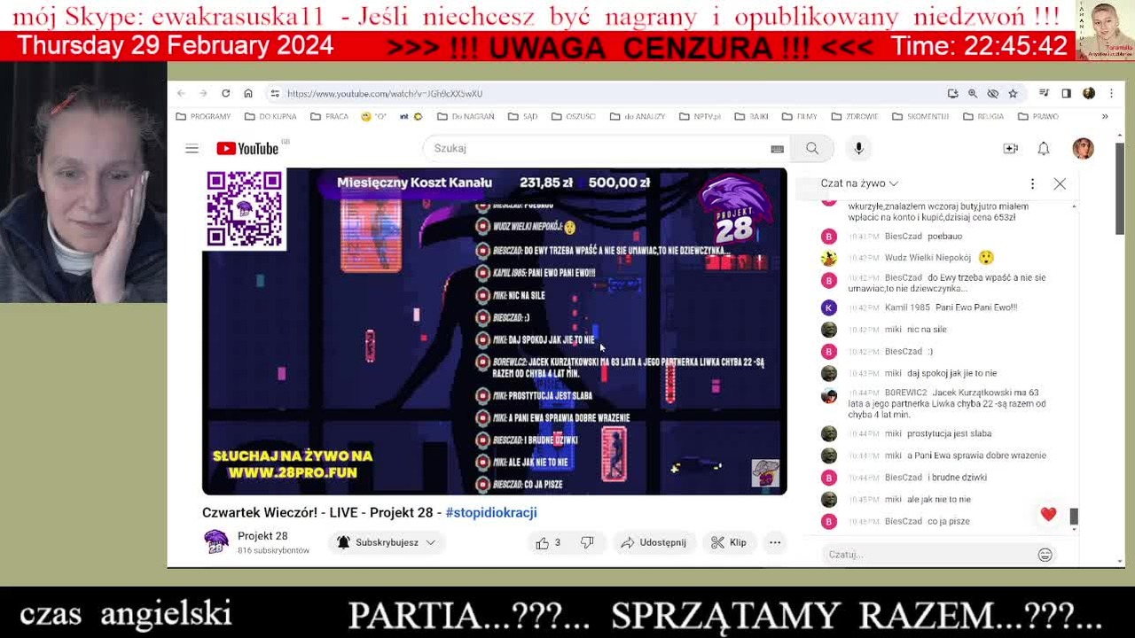
Task: Open the notifications bell
Action: coord(1044,149)
